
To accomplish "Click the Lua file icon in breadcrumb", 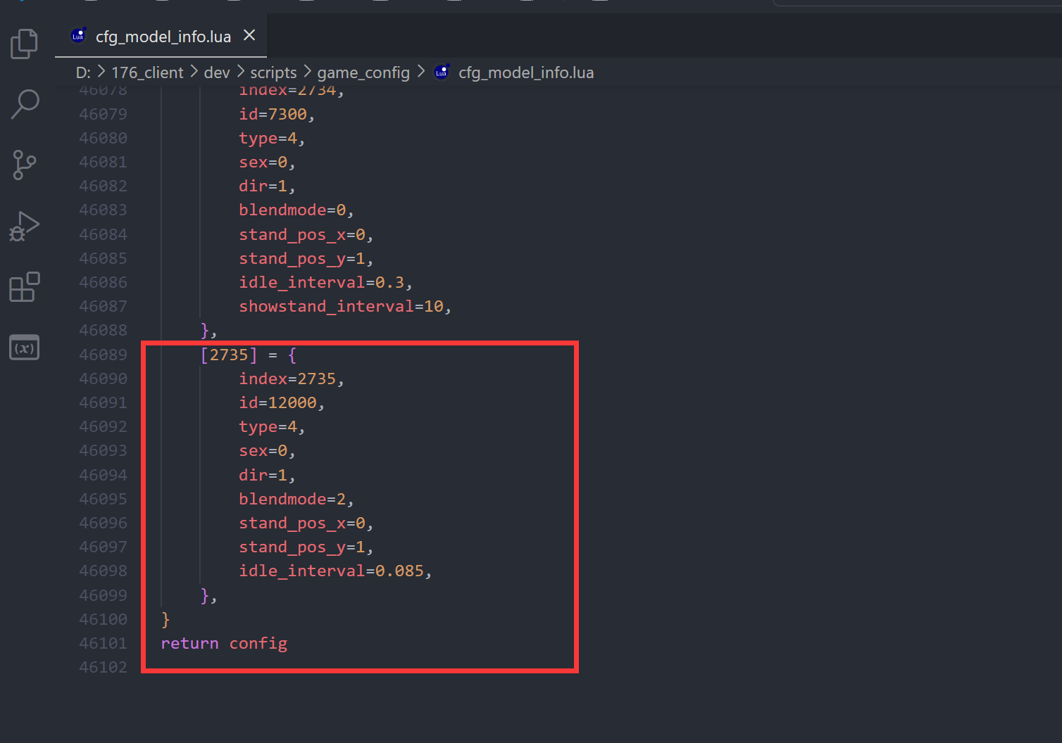I will pos(442,72).
